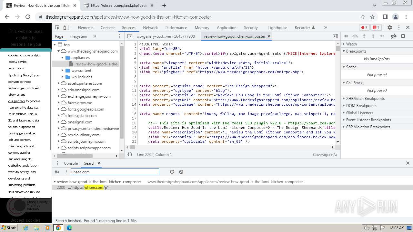Toggle the device toolbar icon

tap(66, 28)
